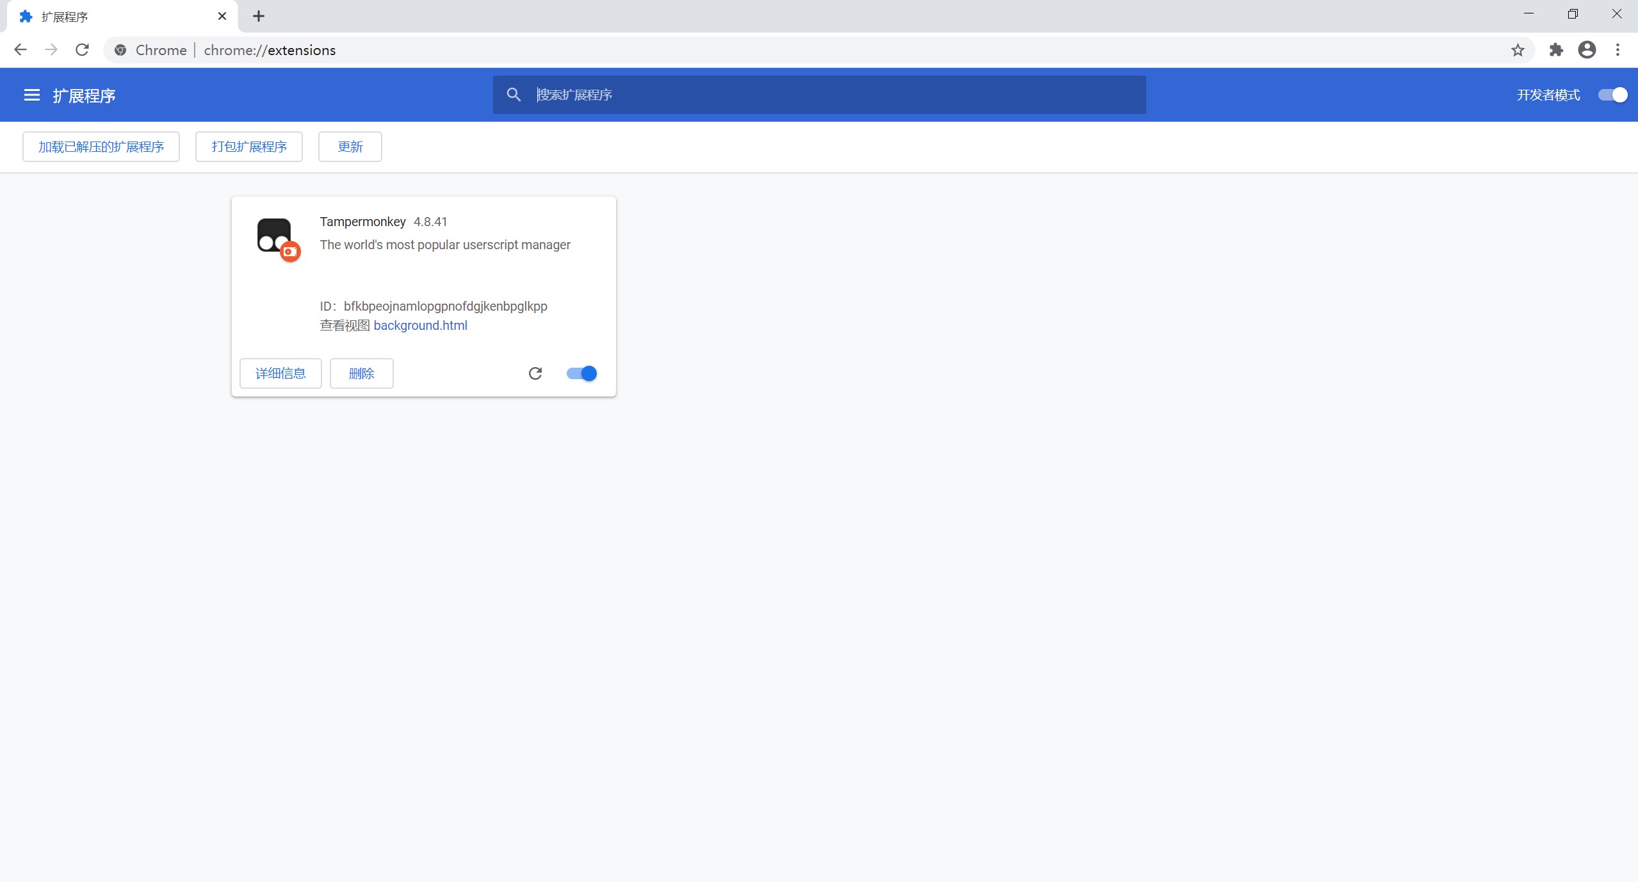Load an unpacked extension

pyautogui.click(x=101, y=147)
